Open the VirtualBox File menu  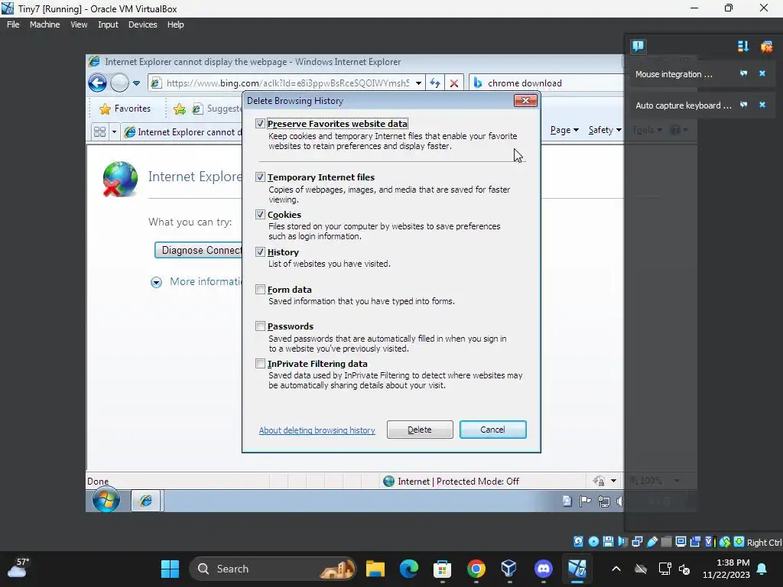(x=13, y=24)
